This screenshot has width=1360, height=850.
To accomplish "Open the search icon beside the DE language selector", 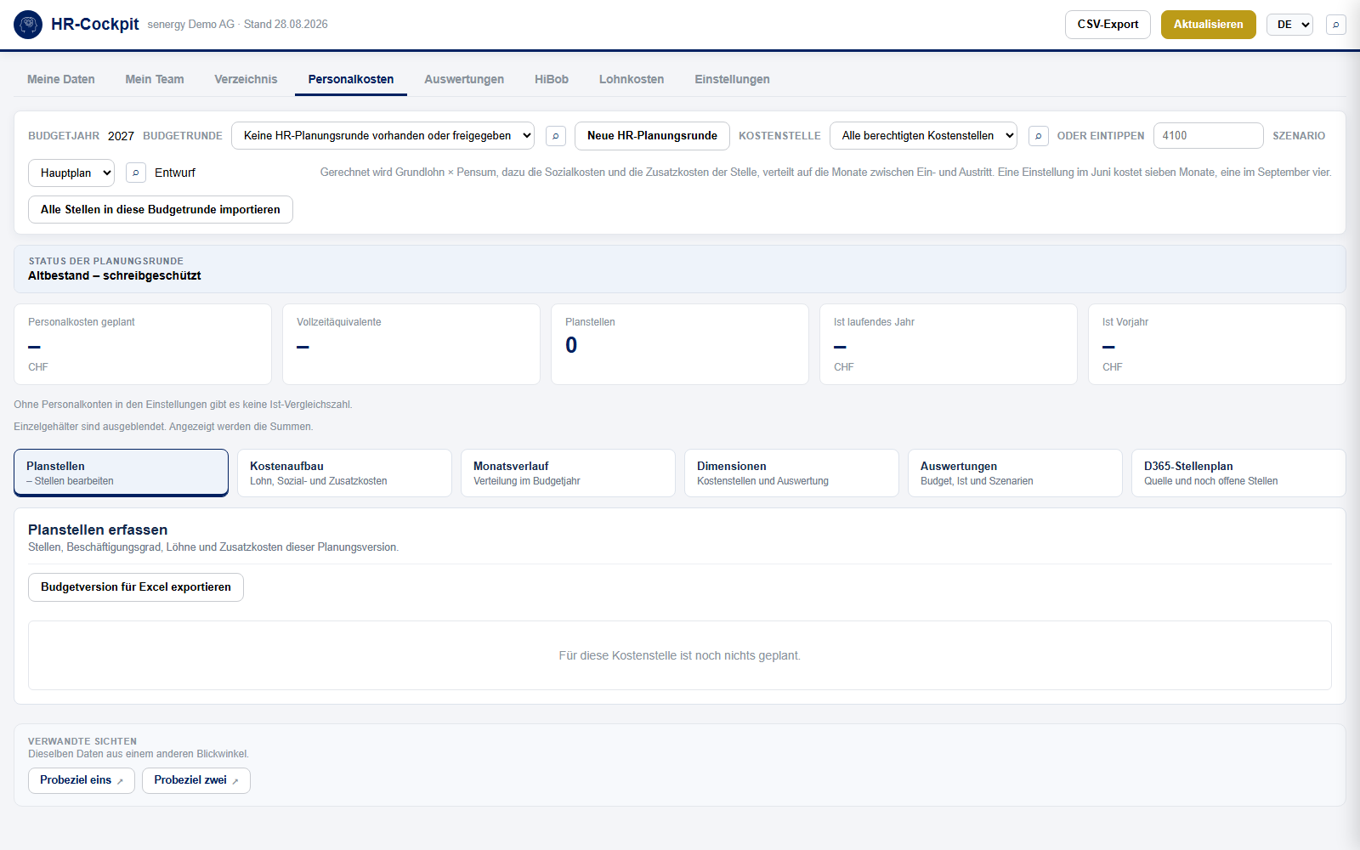I will [x=1336, y=25].
